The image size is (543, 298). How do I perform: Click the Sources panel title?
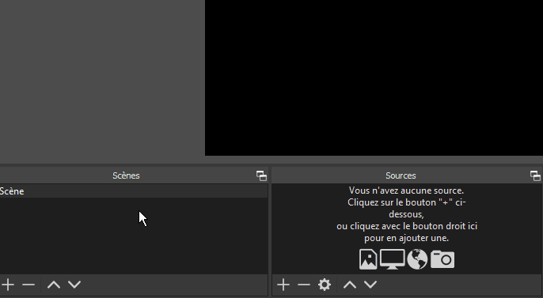[401, 175]
